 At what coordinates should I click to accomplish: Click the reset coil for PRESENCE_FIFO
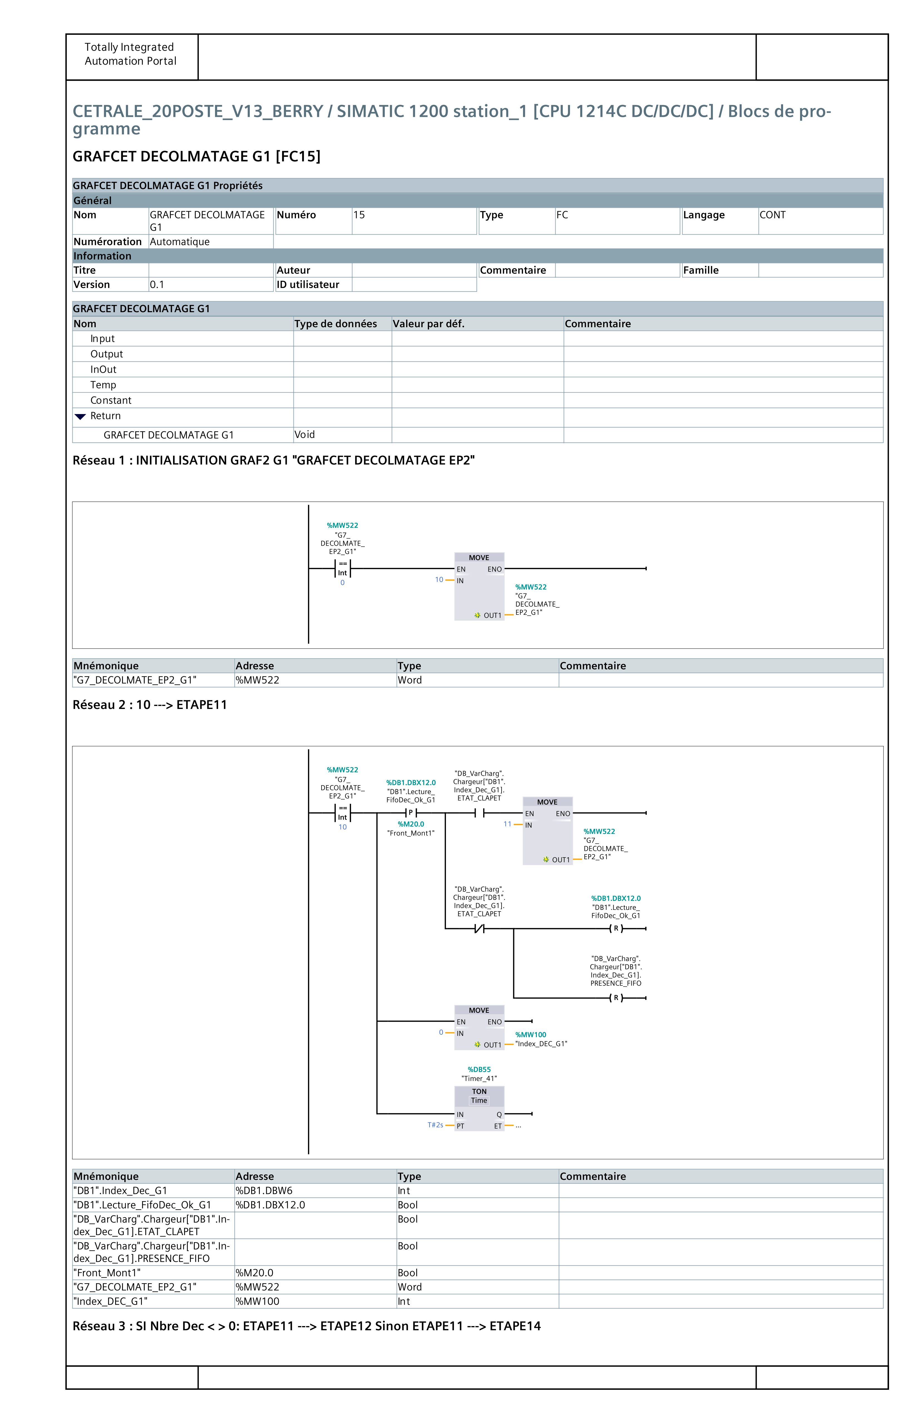pyautogui.click(x=616, y=997)
